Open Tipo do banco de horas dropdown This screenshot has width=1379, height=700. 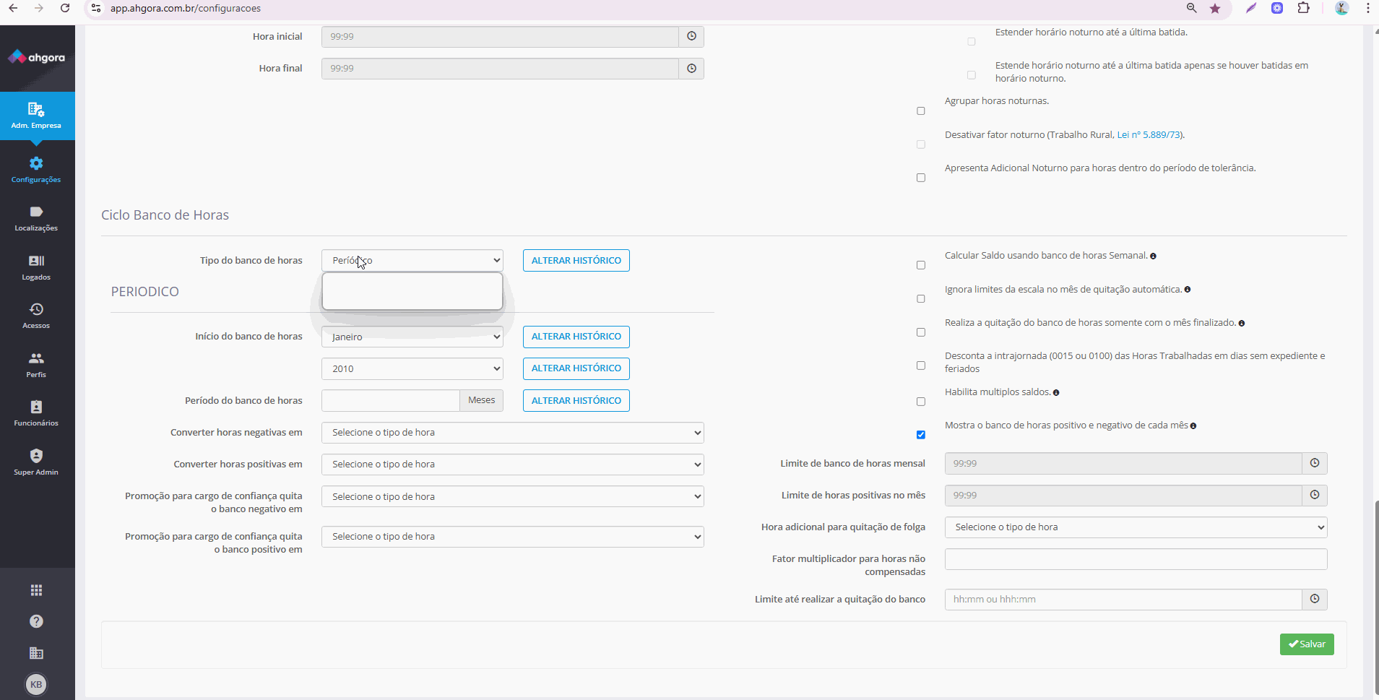tap(412, 260)
